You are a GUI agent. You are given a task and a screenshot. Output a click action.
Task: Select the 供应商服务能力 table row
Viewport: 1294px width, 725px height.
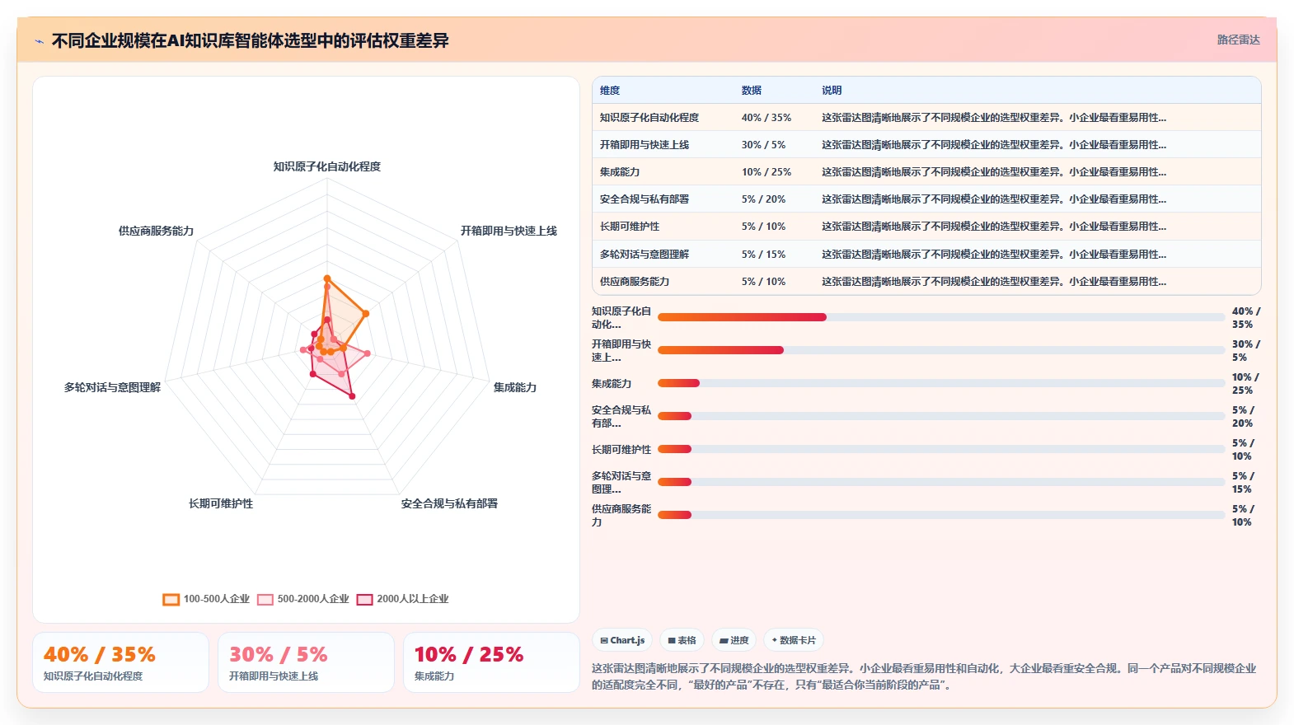[x=926, y=282]
